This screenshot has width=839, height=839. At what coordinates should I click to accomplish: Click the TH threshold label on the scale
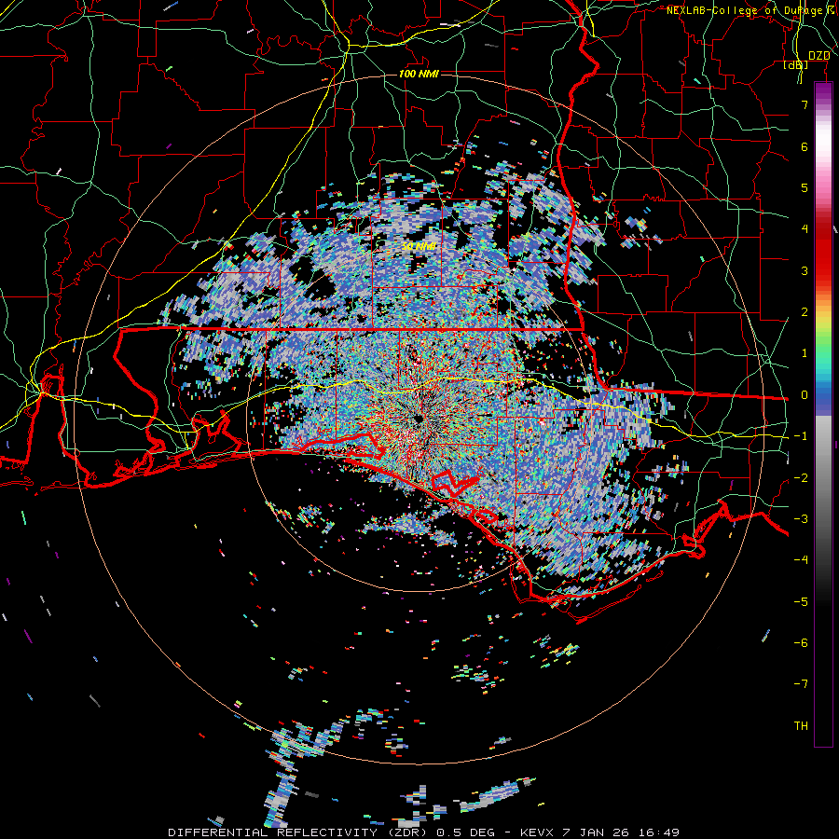point(801,726)
